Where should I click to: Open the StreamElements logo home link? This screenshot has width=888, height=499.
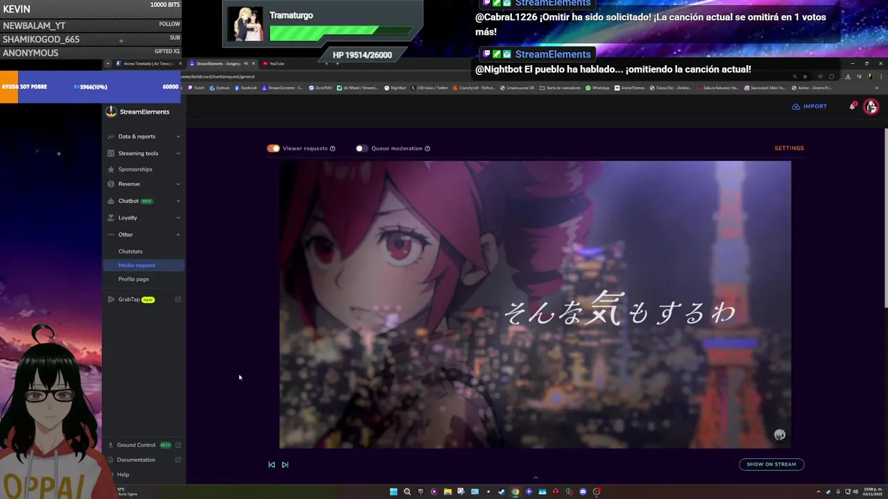click(137, 112)
